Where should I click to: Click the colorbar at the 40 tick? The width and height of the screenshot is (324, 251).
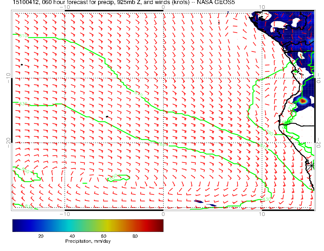pyautogui.click(x=72, y=225)
